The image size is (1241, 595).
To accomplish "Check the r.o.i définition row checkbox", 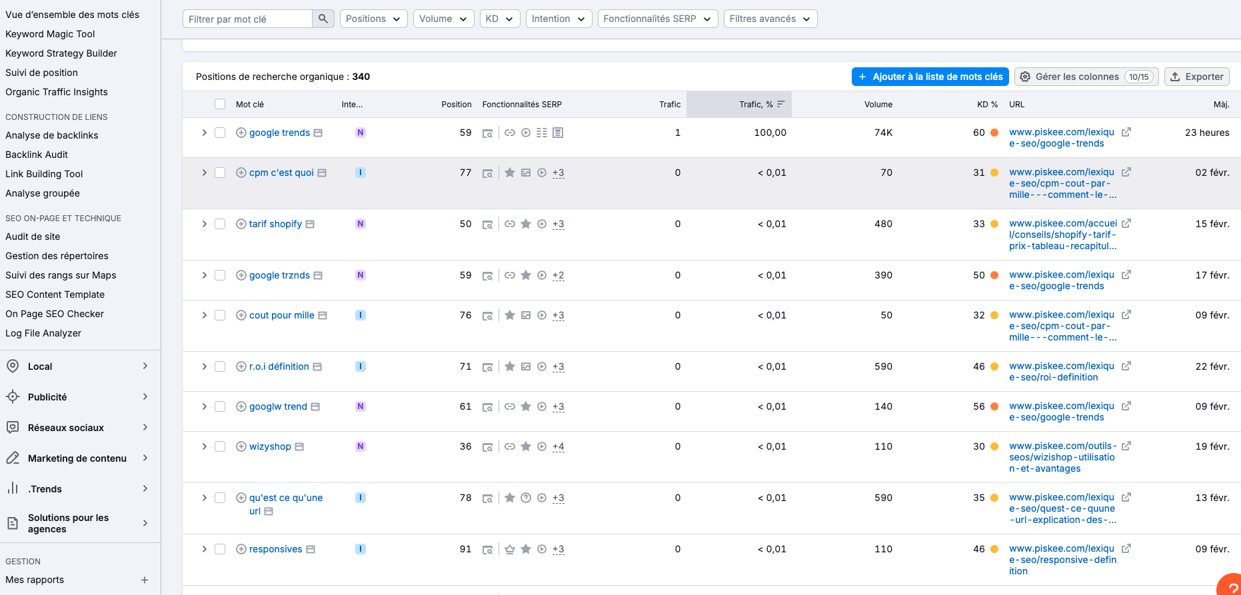I will (220, 366).
